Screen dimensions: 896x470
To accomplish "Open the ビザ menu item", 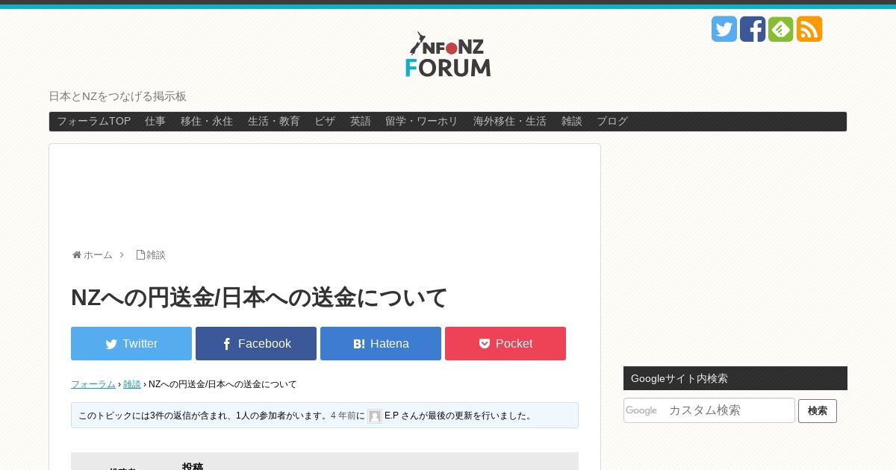I will (x=325, y=122).
